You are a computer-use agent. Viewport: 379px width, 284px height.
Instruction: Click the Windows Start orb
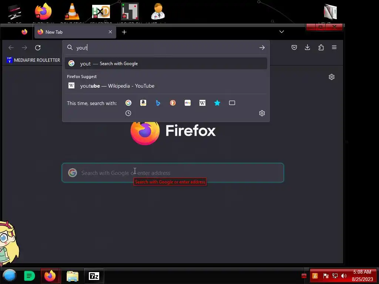point(9,275)
